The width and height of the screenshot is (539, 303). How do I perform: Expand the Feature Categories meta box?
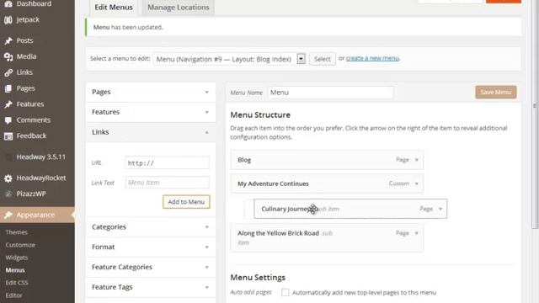click(151, 267)
